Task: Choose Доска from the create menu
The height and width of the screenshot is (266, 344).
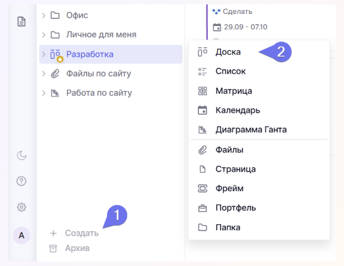Action: click(x=228, y=52)
